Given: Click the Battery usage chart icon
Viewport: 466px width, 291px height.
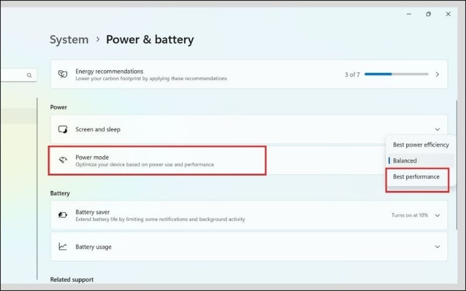Looking at the screenshot, I should click(63, 247).
